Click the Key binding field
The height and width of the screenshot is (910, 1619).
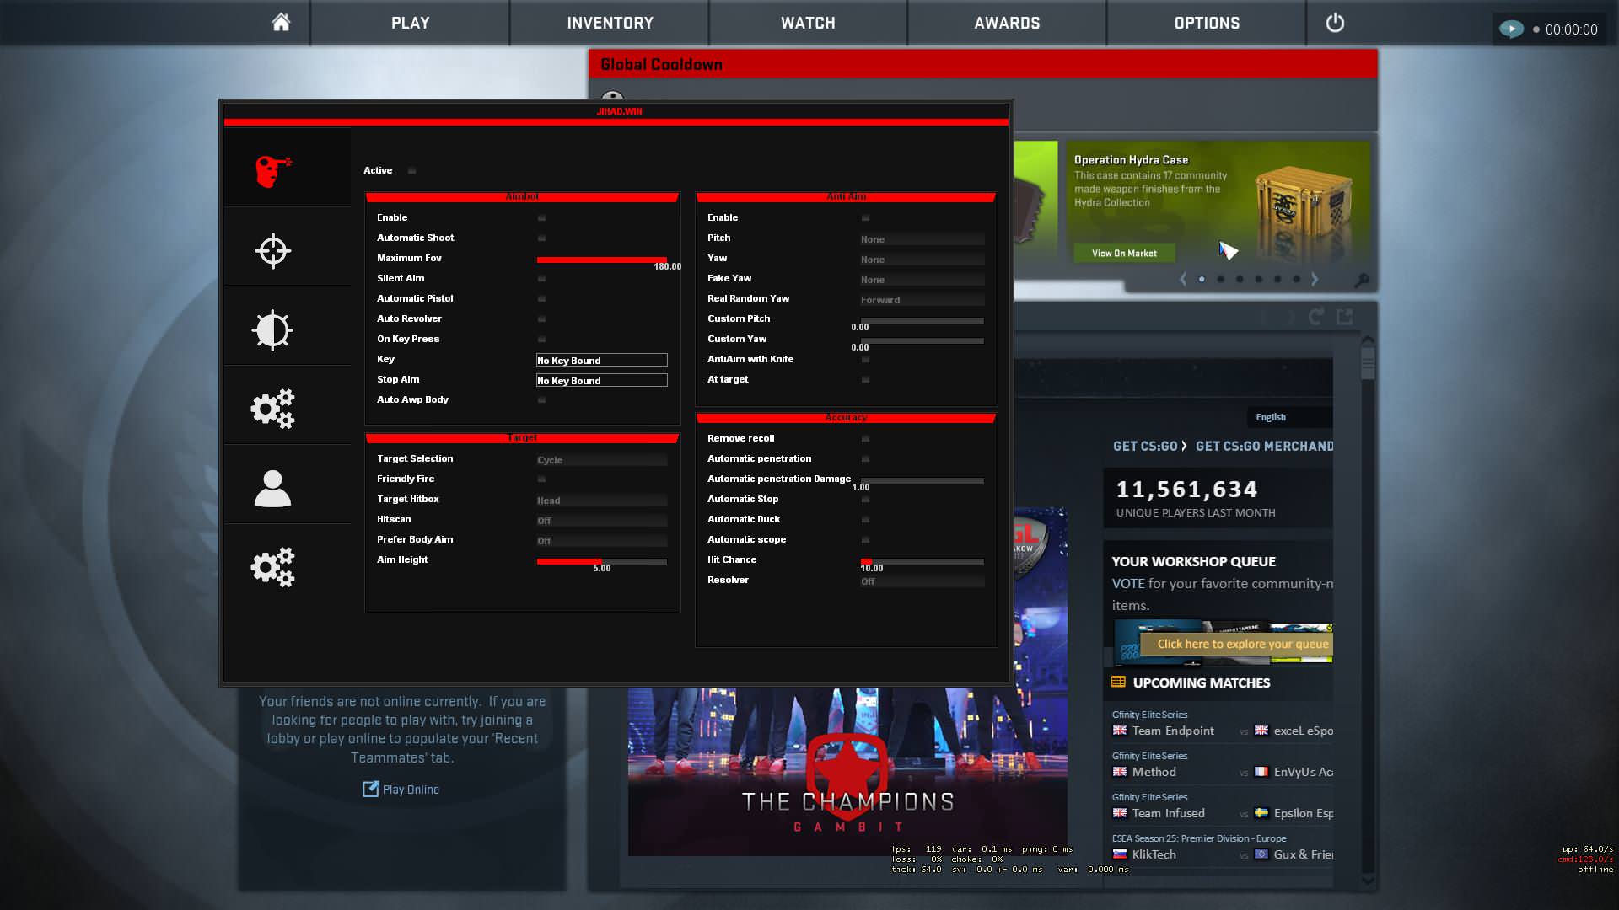point(601,360)
